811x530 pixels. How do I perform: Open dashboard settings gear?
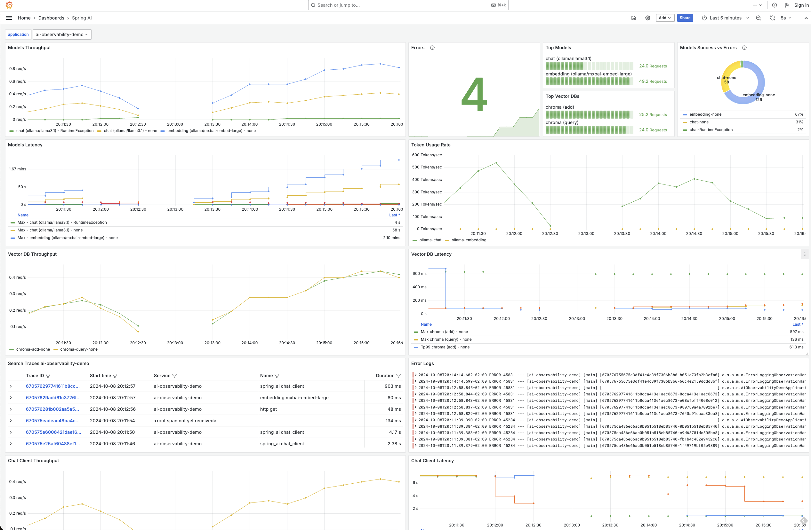[647, 18]
